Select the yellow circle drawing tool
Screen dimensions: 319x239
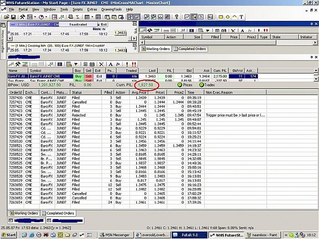point(228,17)
